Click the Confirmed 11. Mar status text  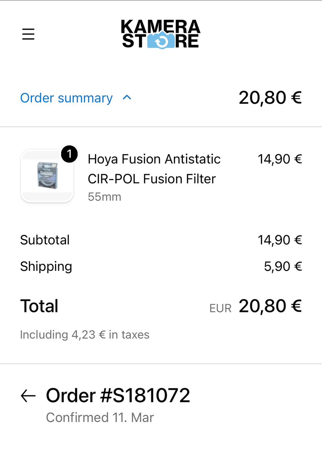click(100, 418)
